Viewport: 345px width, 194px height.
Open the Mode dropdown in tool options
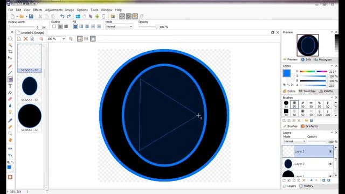click(x=119, y=26)
